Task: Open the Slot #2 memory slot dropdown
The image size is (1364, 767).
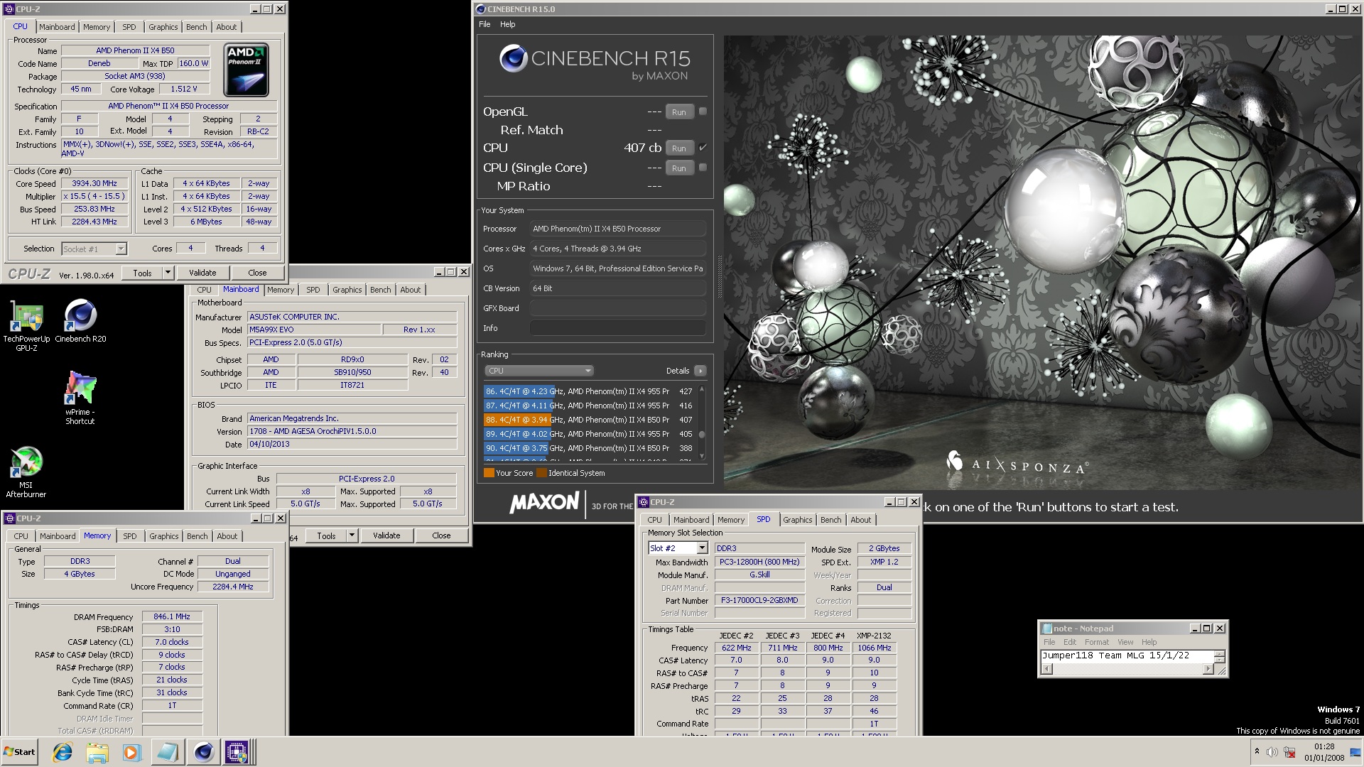Action: coord(678,548)
